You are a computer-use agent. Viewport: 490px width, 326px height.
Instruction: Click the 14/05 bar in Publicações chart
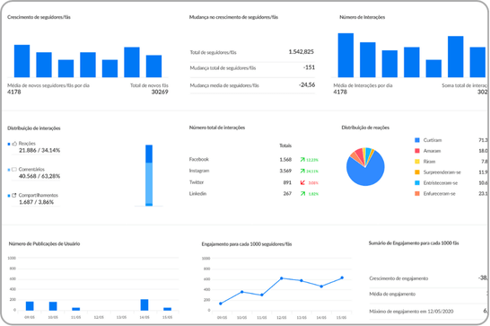point(144,304)
